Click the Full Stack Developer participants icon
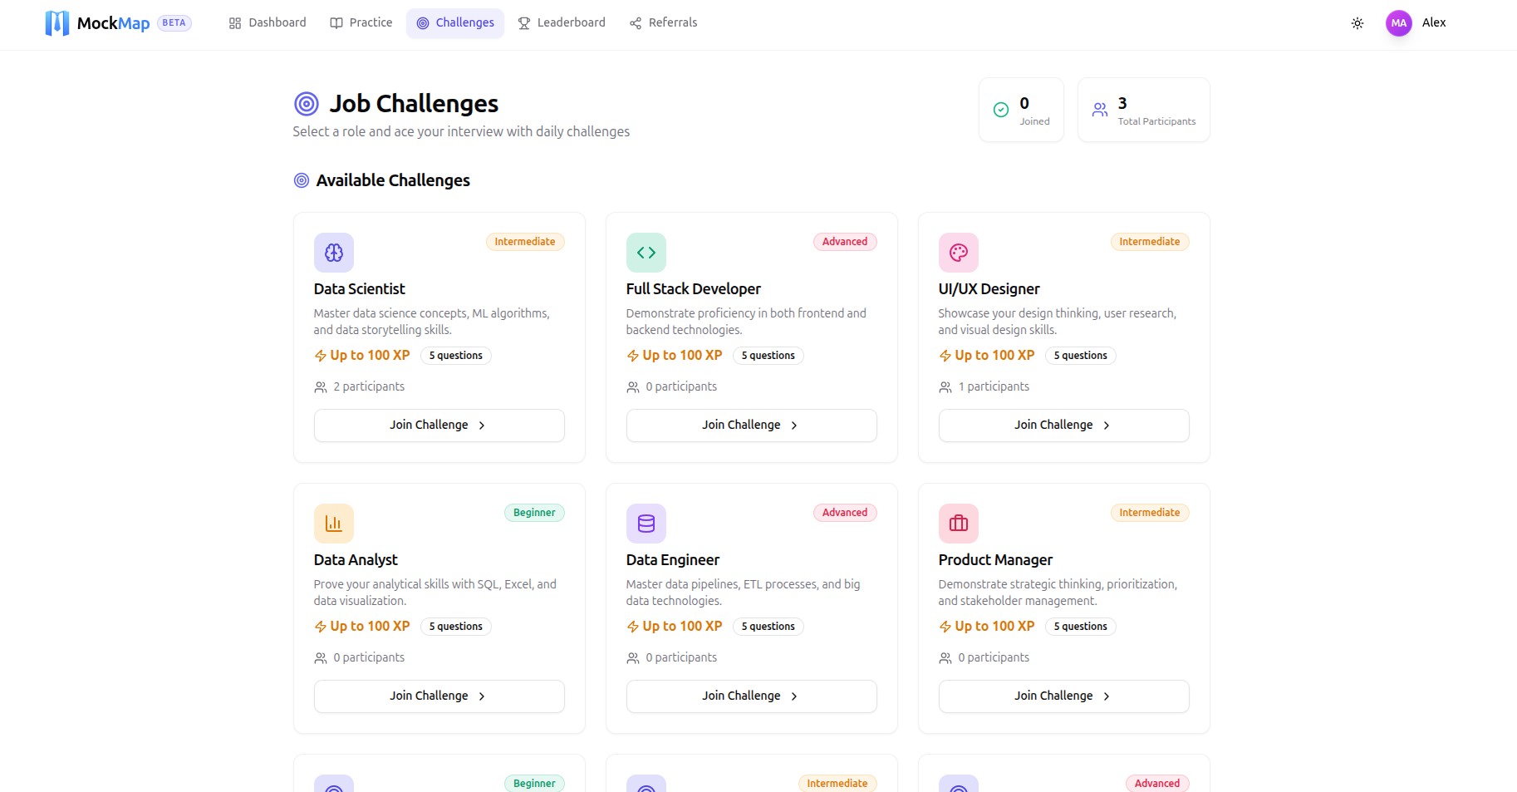The height and width of the screenshot is (792, 1517). pos(633,387)
